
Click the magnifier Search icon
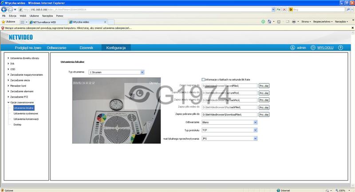pyautogui.click(x=348, y=9)
